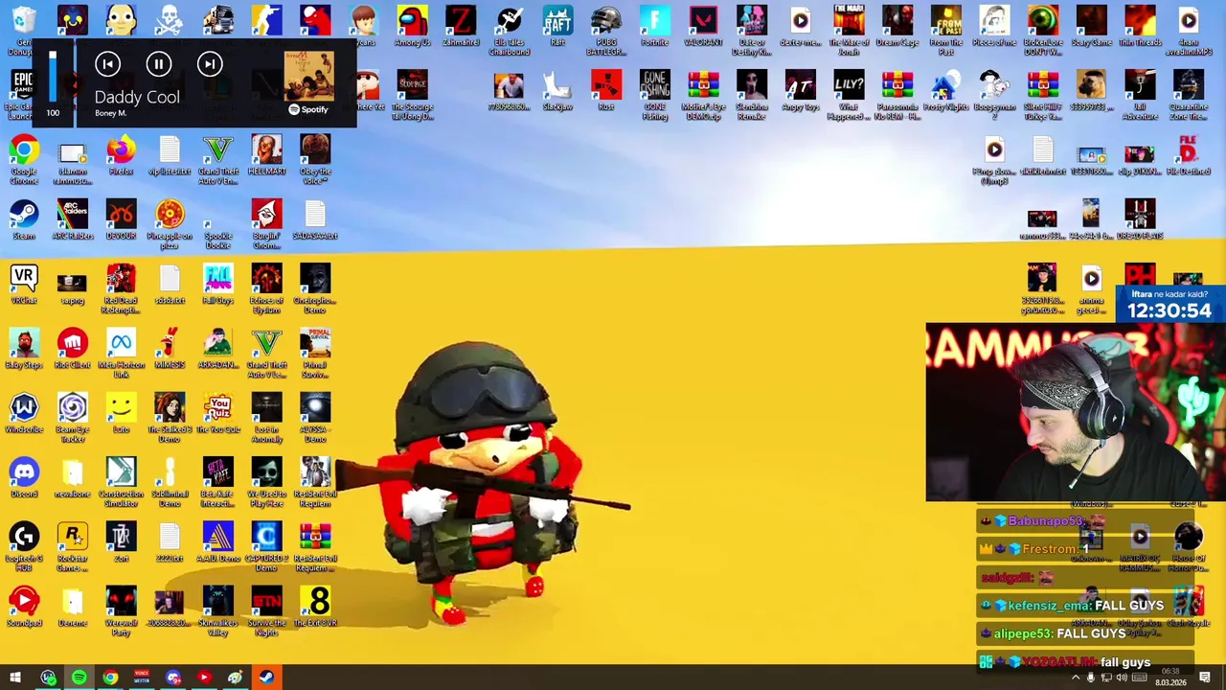This screenshot has height=690, width=1226.
Task: Select the Slackjaw desktop icon
Action: (x=557, y=91)
